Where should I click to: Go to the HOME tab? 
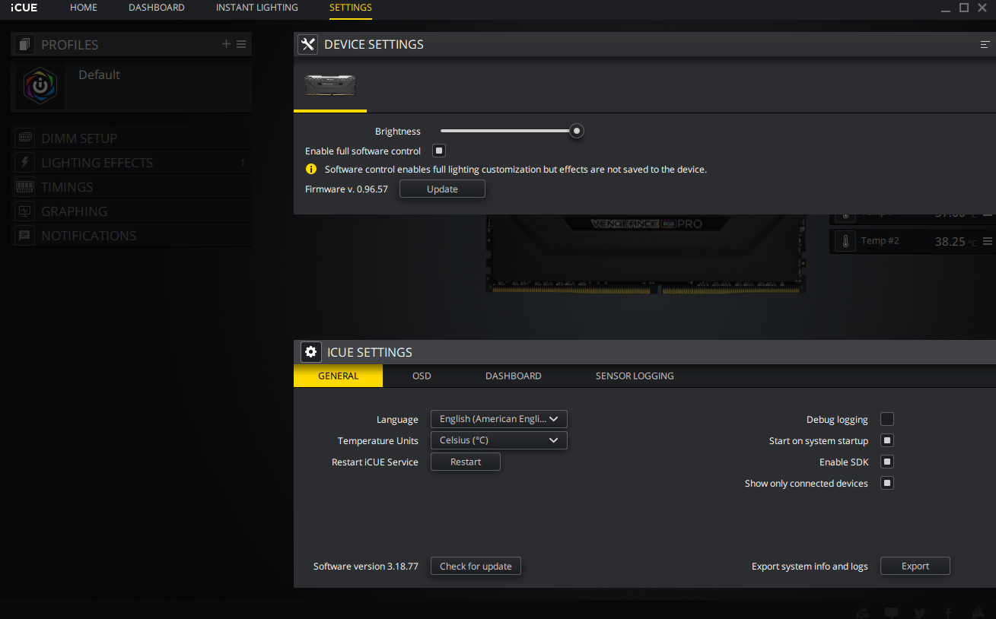(x=84, y=8)
